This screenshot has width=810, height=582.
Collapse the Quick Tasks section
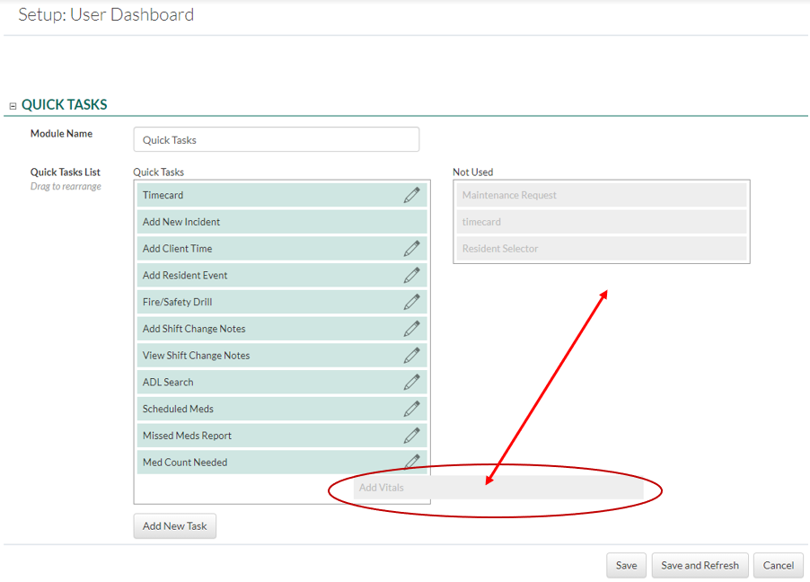[x=13, y=106]
